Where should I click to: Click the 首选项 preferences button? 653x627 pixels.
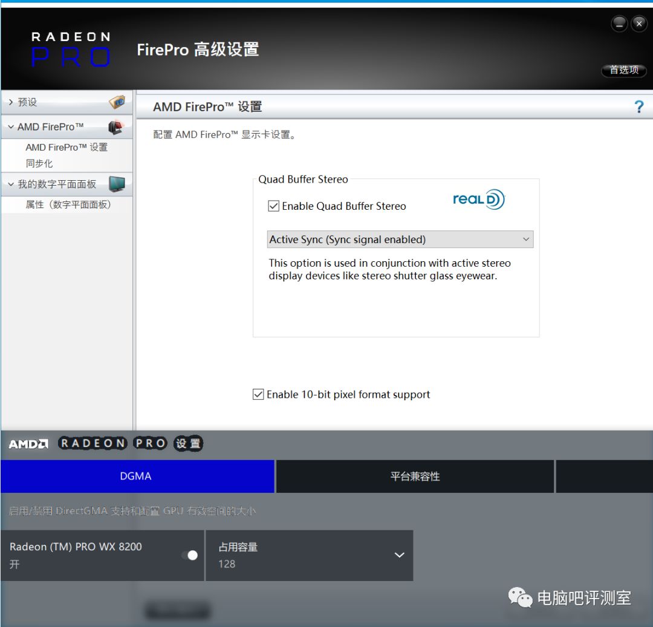[624, 70]
